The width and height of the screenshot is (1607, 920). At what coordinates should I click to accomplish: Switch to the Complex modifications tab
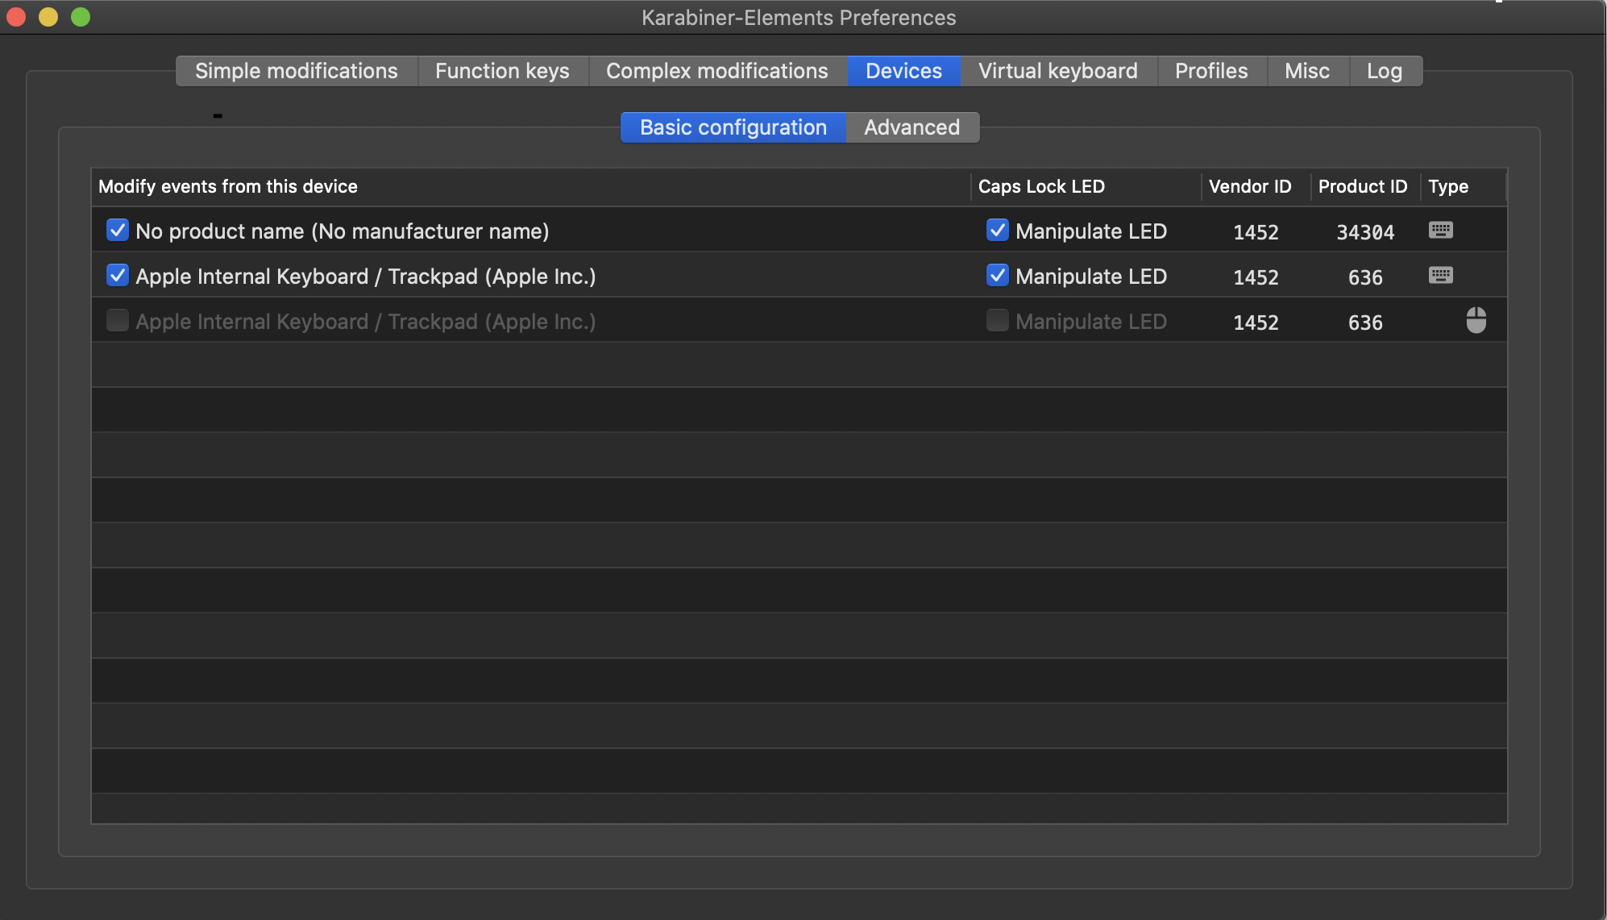[717, 70]
